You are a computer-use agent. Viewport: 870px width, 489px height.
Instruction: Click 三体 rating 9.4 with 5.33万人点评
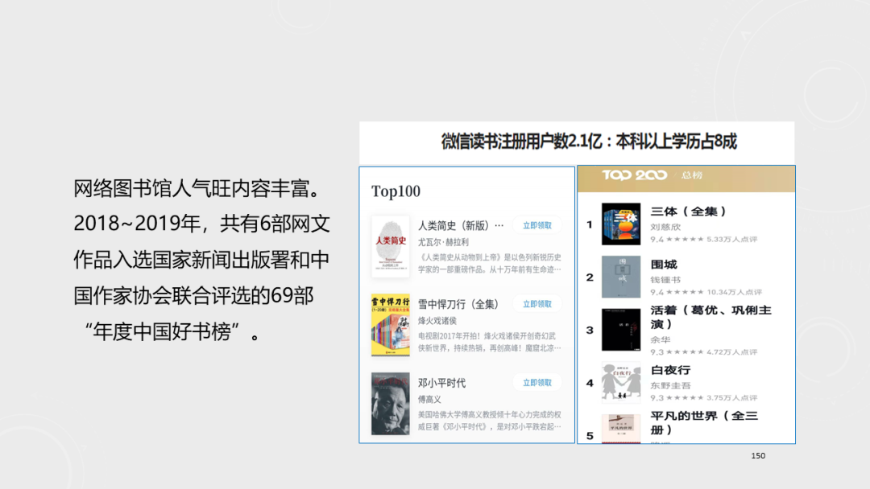coord(703,239)
